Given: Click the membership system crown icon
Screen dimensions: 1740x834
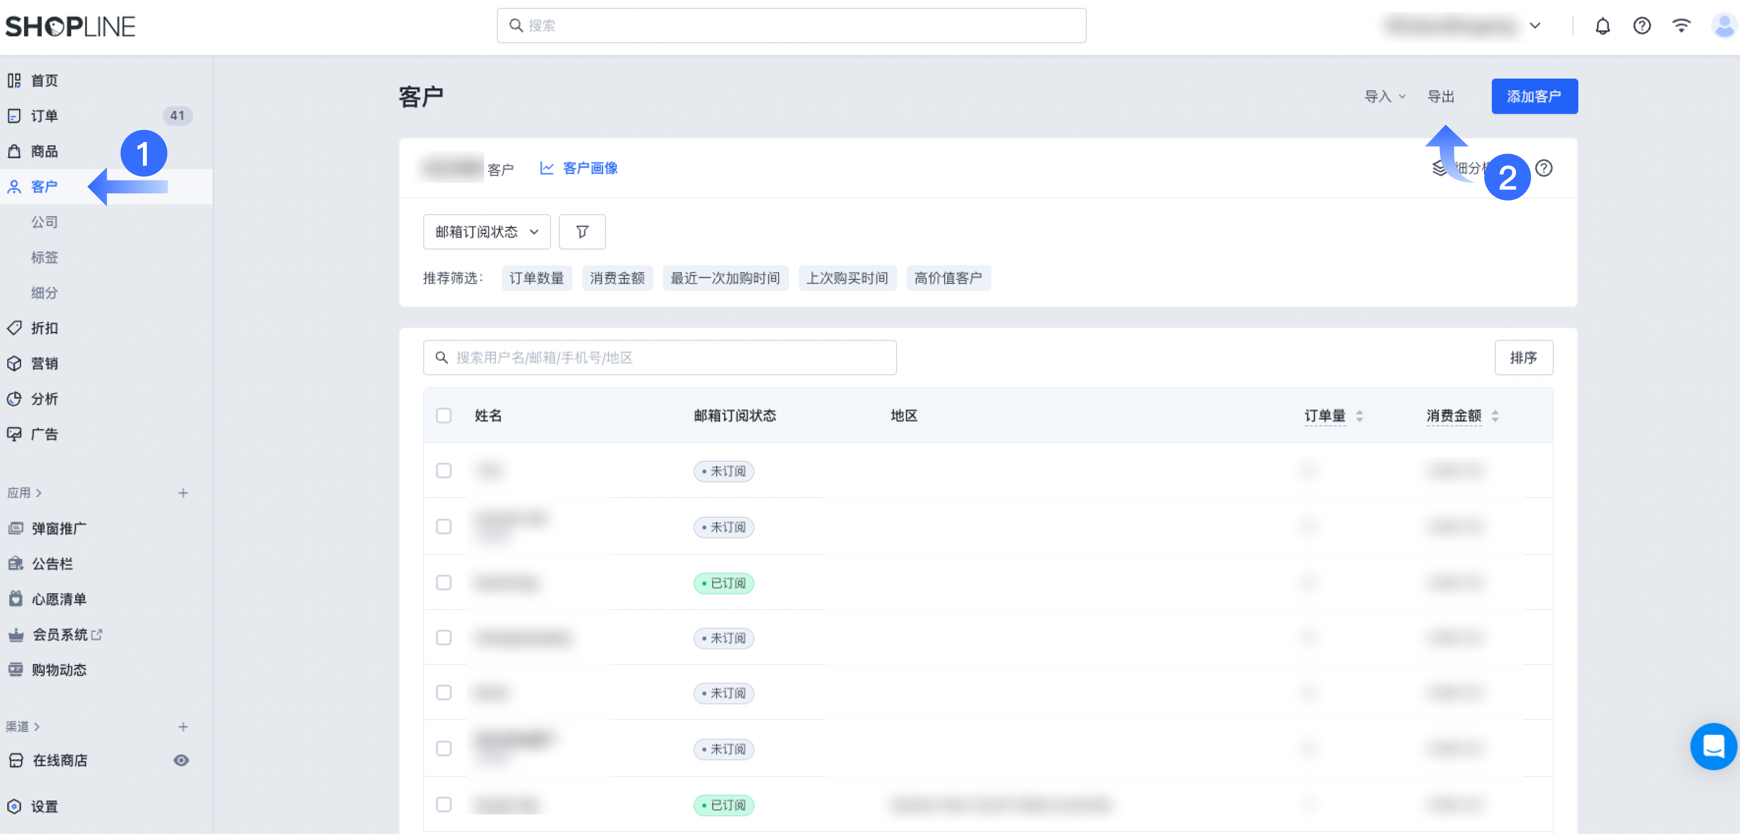Looking at the screenshot, I should (x=16, y=634).
